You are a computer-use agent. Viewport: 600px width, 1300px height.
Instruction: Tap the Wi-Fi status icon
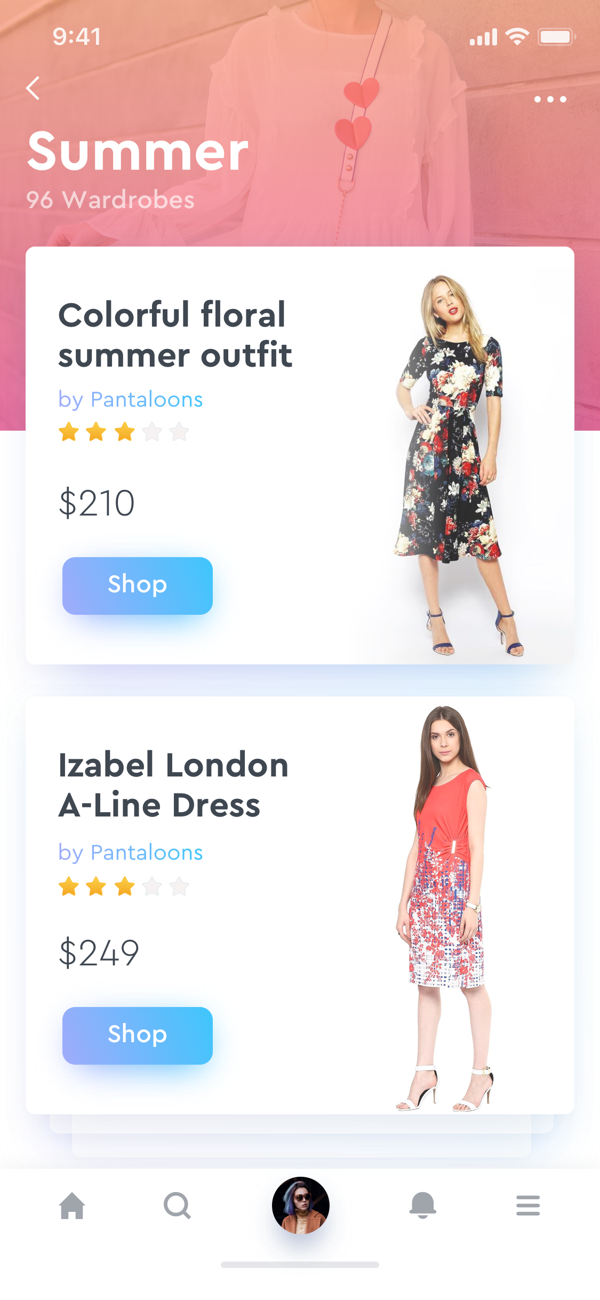pyautogui.click(x=517, y=37)
